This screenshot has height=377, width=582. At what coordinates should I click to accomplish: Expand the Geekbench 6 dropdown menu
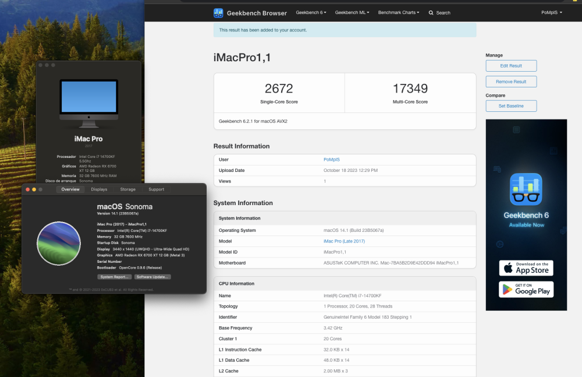[311, 13]
